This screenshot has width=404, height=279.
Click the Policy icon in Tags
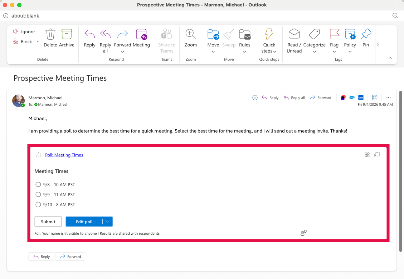coord(350,34)
